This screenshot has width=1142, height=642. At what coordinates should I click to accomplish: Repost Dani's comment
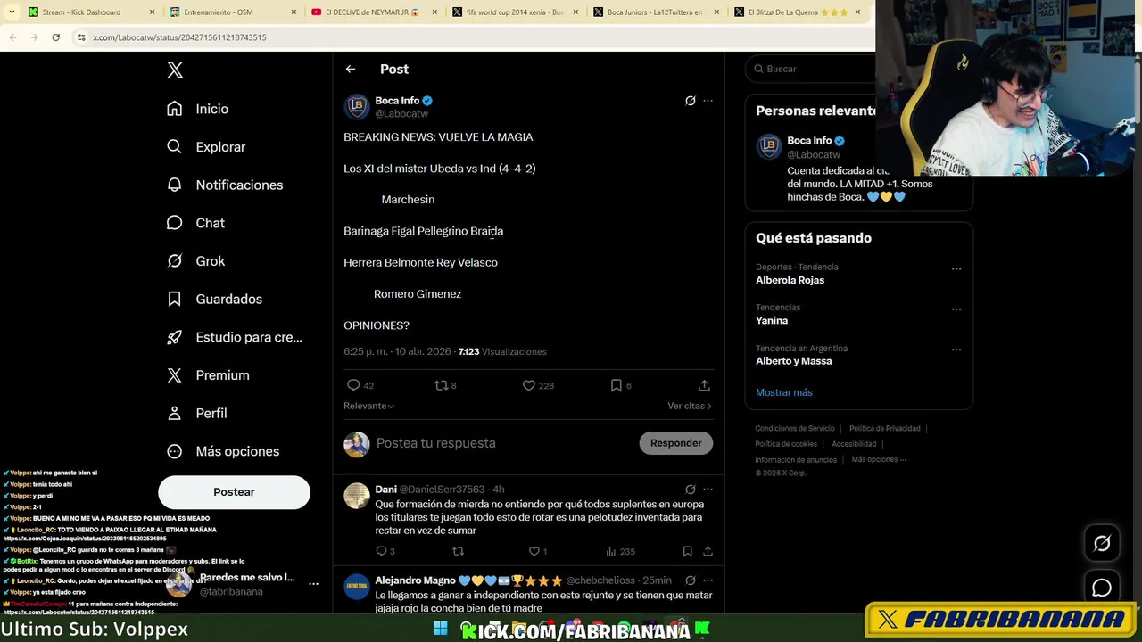click(x=458, y=551)
